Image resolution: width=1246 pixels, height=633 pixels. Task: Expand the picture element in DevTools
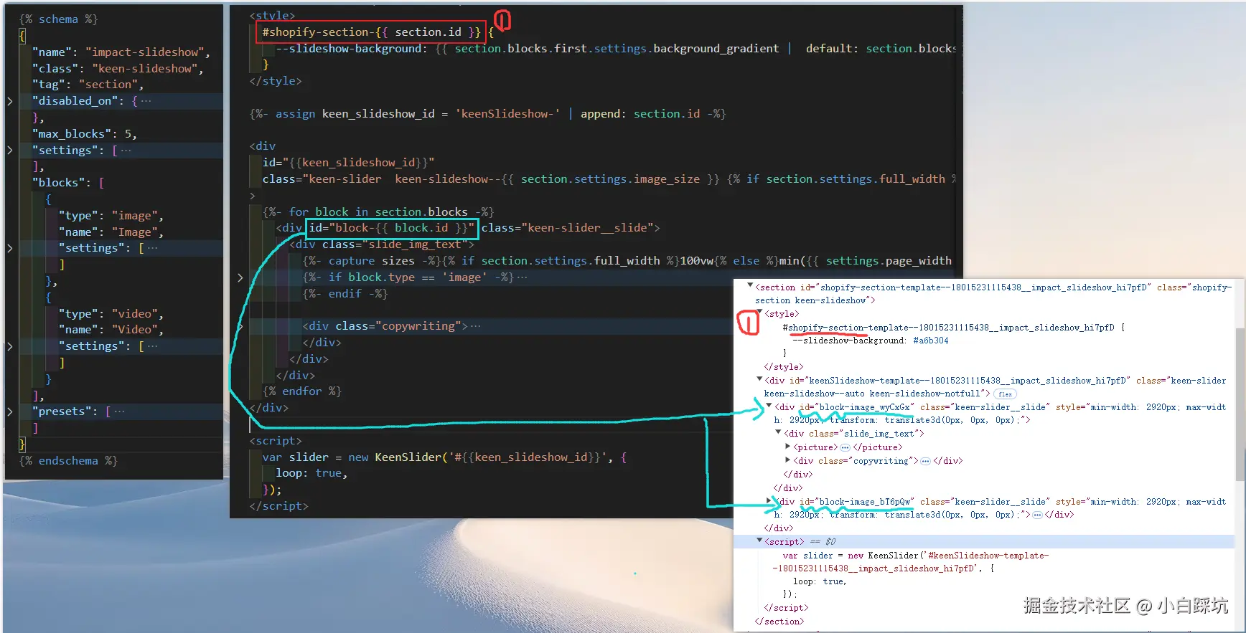[x=788, y=447]
